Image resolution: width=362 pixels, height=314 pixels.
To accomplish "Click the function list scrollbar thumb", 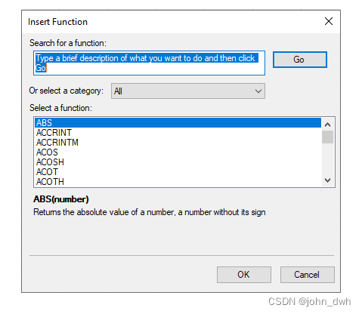I will (x=327, y=137).
